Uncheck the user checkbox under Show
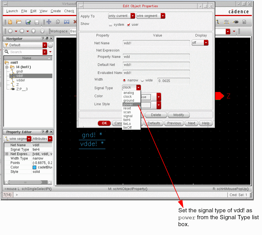 coord(128,25)
